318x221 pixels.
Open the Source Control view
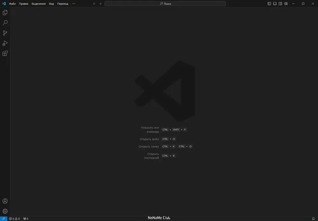tap(5, 33)
